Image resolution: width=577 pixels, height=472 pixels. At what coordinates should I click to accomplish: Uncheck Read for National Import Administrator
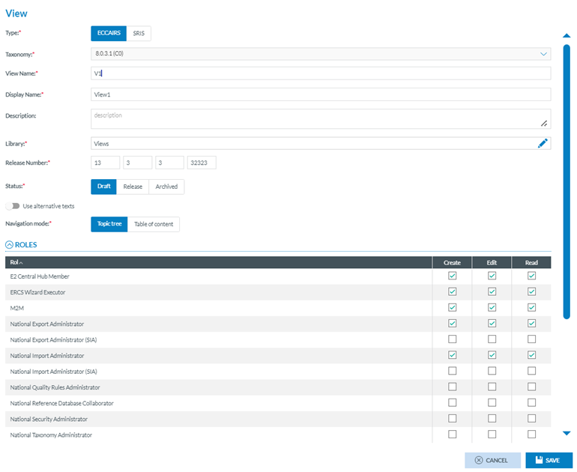tap(531, 355)
